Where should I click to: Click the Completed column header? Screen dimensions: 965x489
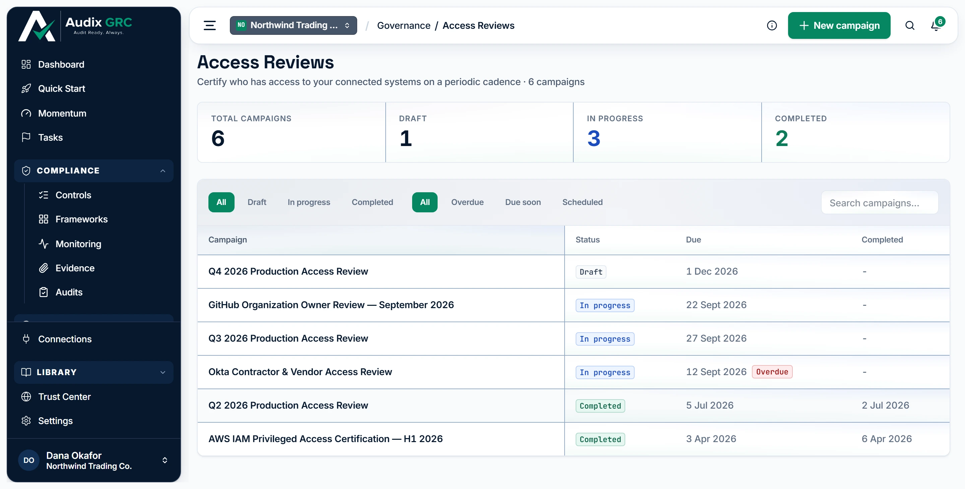tap(882, 240)
